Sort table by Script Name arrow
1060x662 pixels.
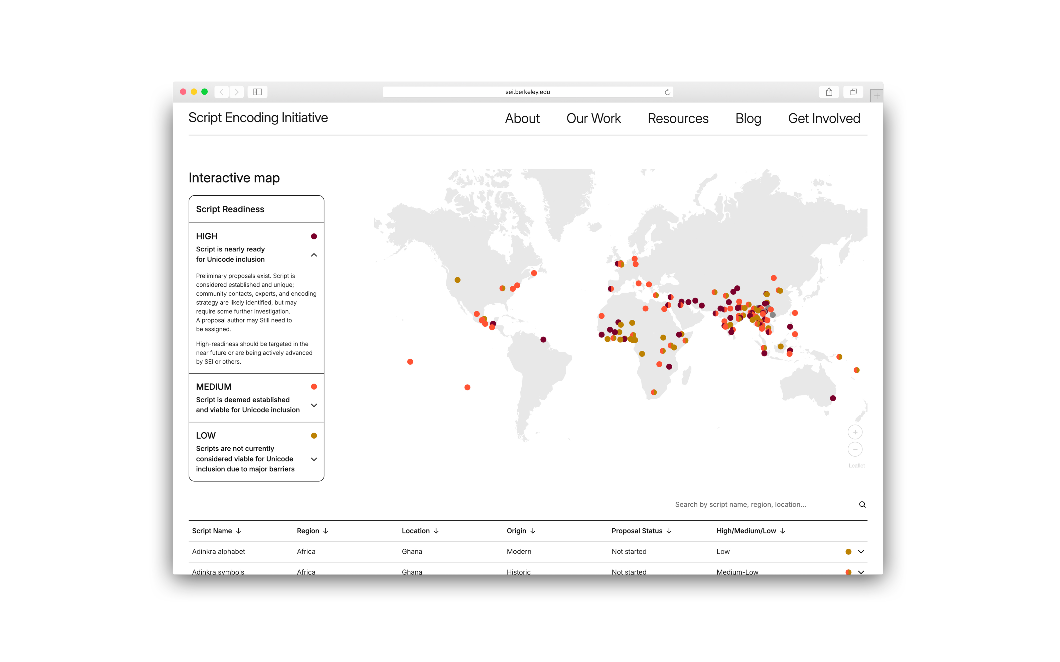pos(238,531)
